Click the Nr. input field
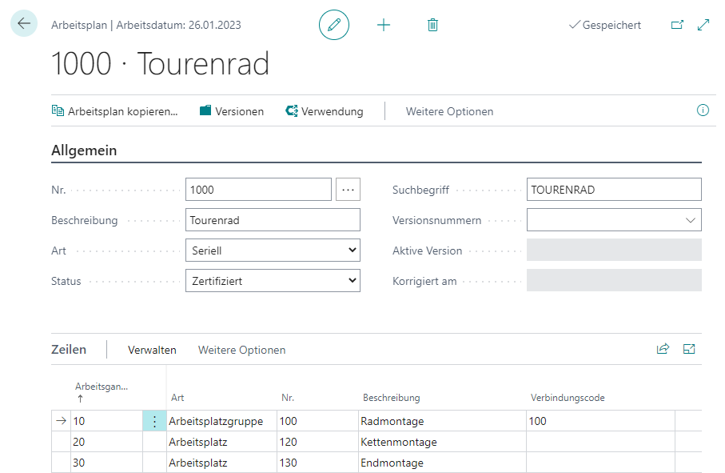The image size is (725, 473). (258, 190)
